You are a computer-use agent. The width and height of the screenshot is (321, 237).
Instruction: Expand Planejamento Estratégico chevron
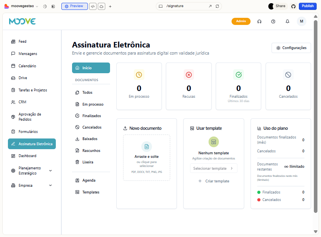coord(50,171)
